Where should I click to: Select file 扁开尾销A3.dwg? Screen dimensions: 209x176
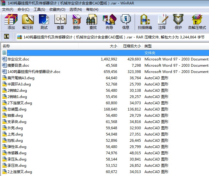coord(21,78)
